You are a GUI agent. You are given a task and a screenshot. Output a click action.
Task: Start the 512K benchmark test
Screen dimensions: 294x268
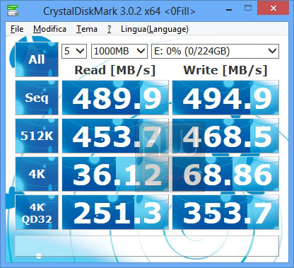click(x=37, y=136)
